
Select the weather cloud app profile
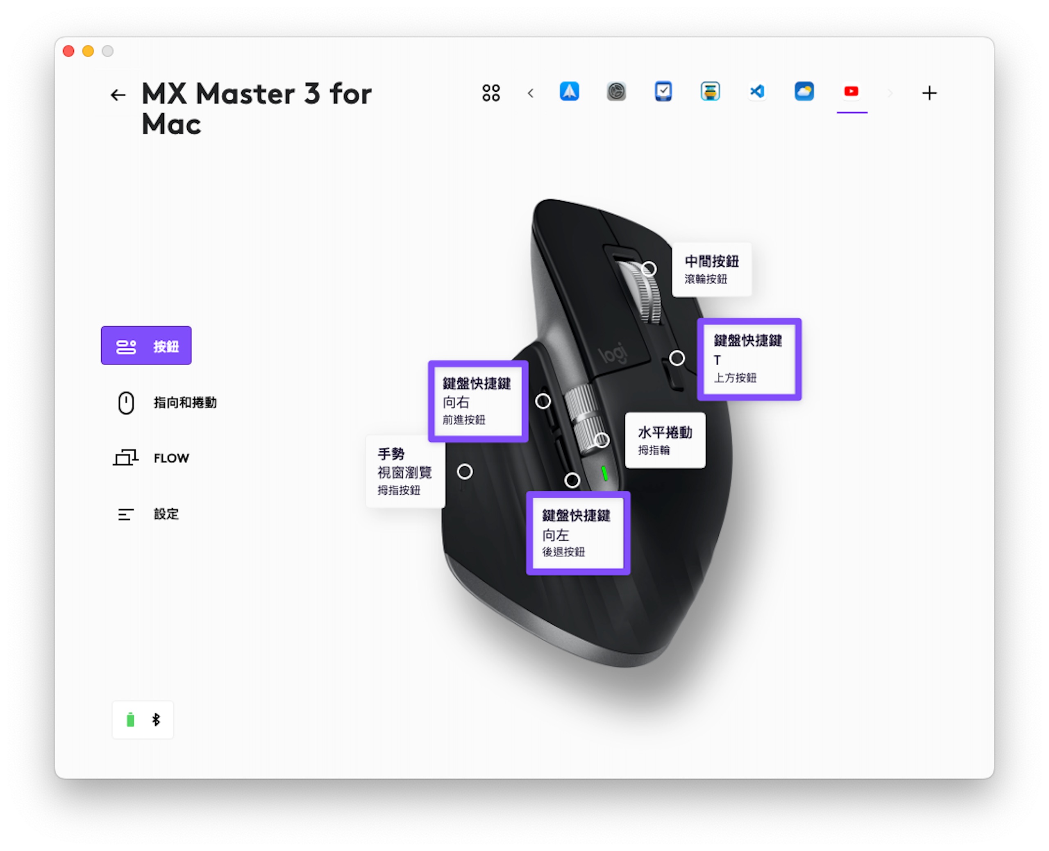click(804, 92)
